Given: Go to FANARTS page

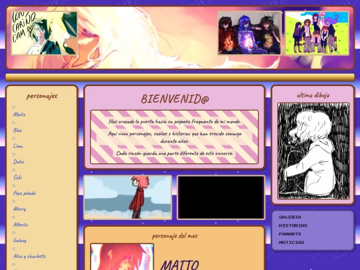Looking at the screenshot, I should [290, 234].
